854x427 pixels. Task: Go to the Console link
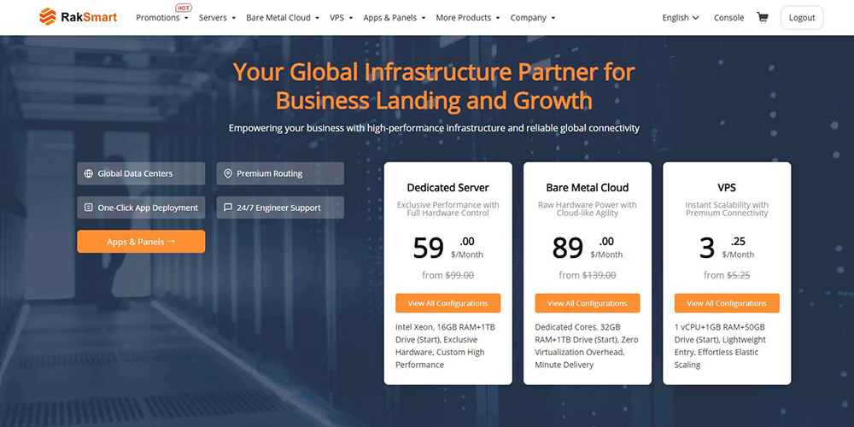(728, 18)
